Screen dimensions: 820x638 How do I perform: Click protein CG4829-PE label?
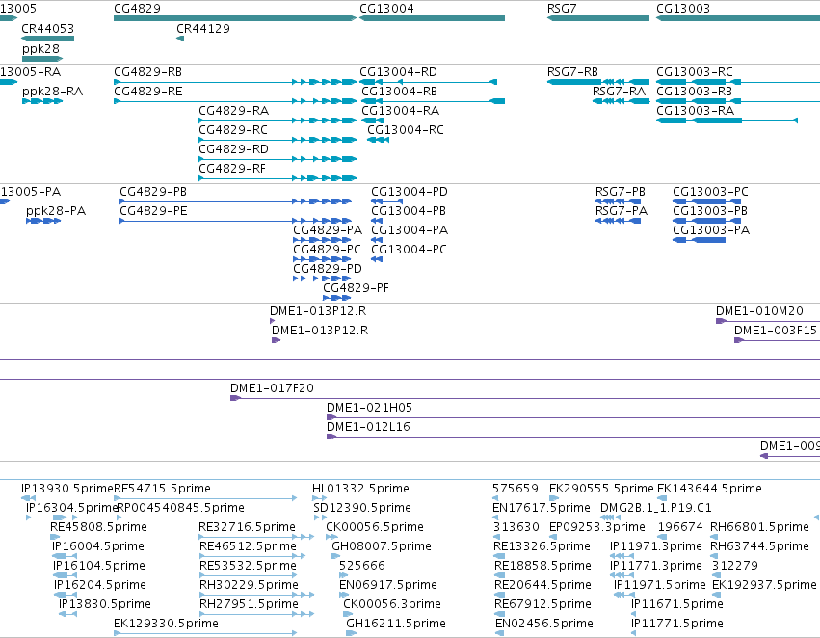tap(153, 211)
